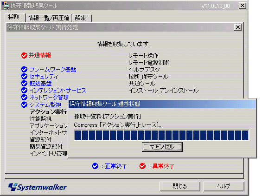Viewport: 262px width, 196px height.
Task: Select the bold アクション実行 entry
Action: [x=48, y=111]
